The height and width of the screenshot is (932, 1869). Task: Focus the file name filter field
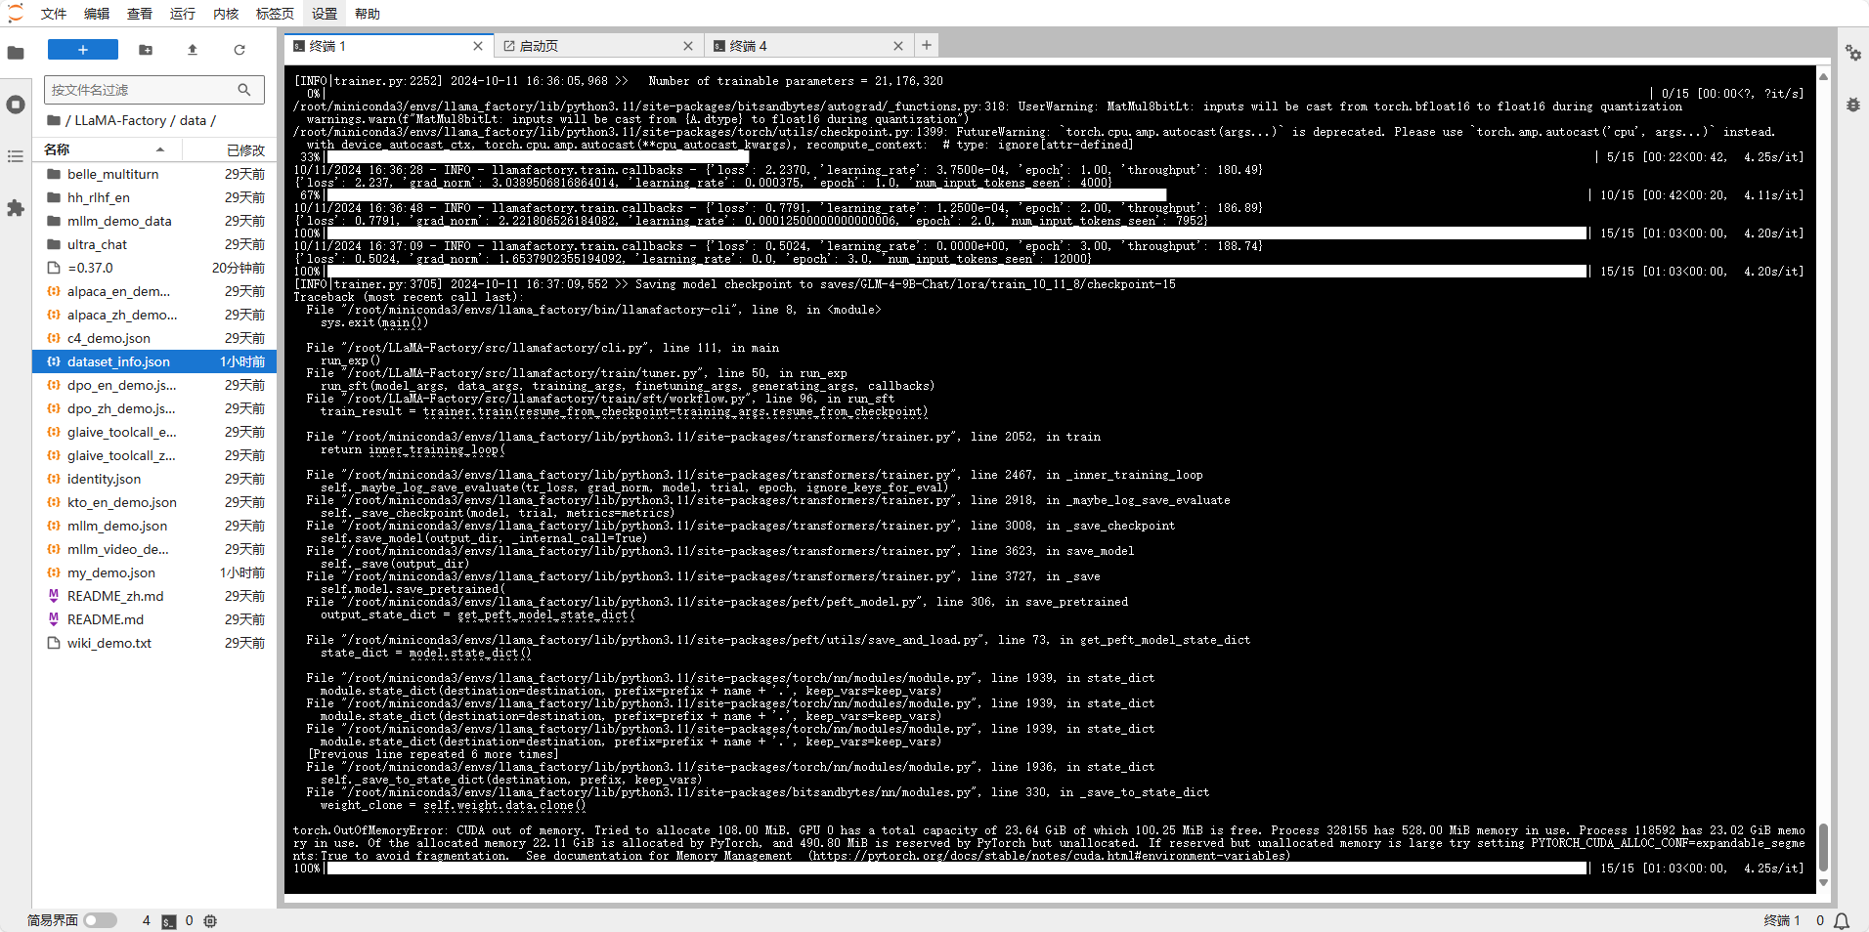(154, 90)
